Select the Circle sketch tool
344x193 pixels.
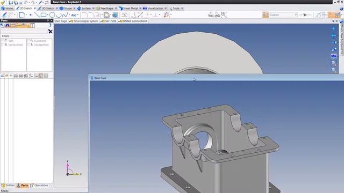tap(52, 15)
